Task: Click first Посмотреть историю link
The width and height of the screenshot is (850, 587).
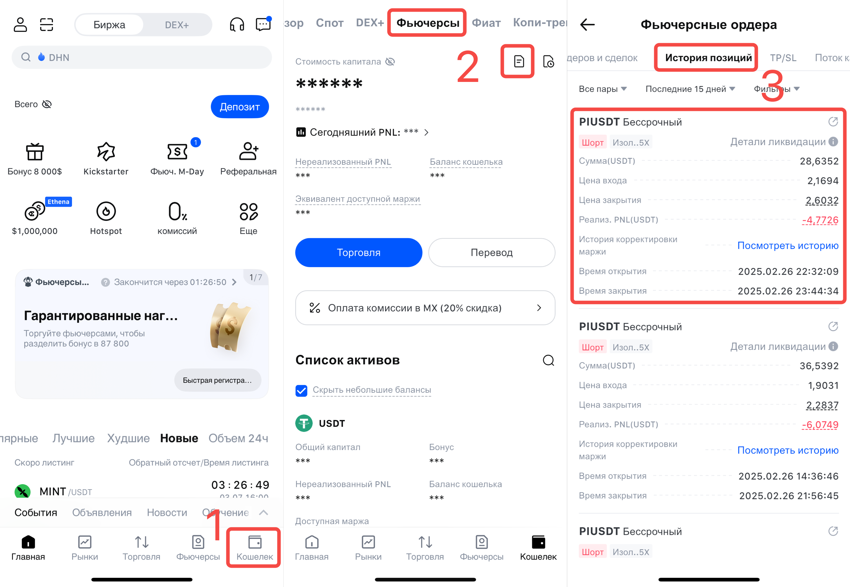Action: (788, 245)
